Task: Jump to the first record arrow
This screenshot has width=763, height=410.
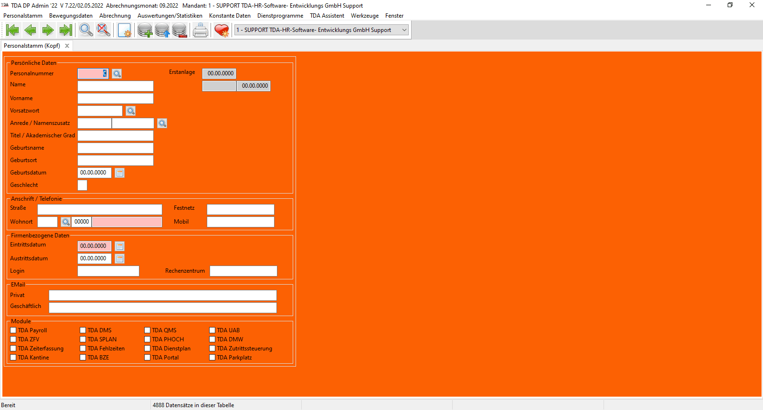Action: [12, 31]
